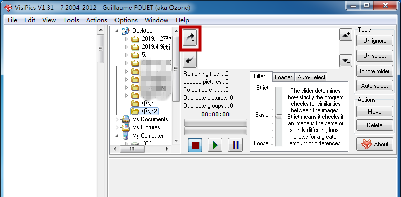Expand the My Pictures node
Viewport: 401px width, 197px height.
[x=117, y=127]
